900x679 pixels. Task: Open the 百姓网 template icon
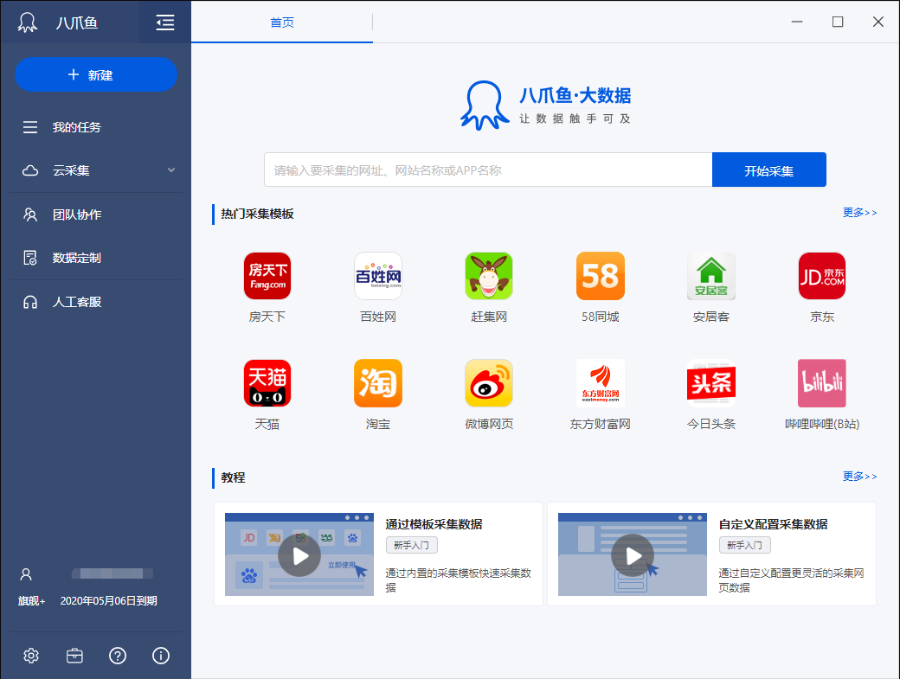[x=377, y=276]
